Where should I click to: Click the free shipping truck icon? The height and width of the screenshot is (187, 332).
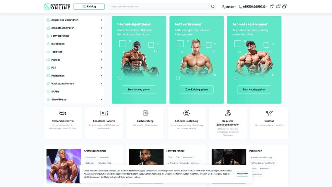63,113
